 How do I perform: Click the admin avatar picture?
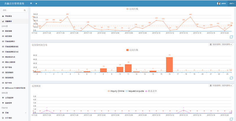tap(219, 4)
